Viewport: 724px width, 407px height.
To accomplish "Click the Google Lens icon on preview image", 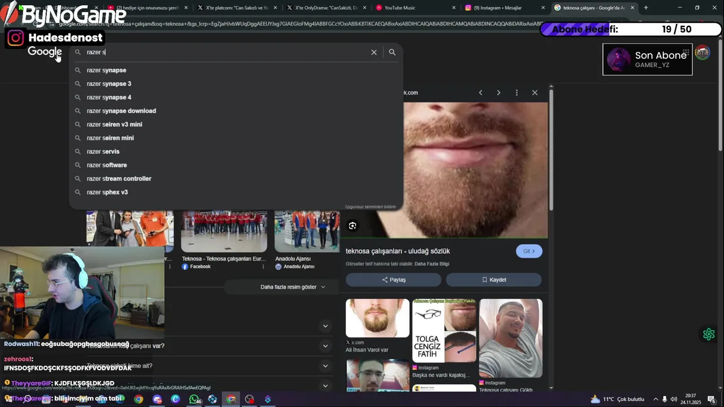I will pos(352,226).
